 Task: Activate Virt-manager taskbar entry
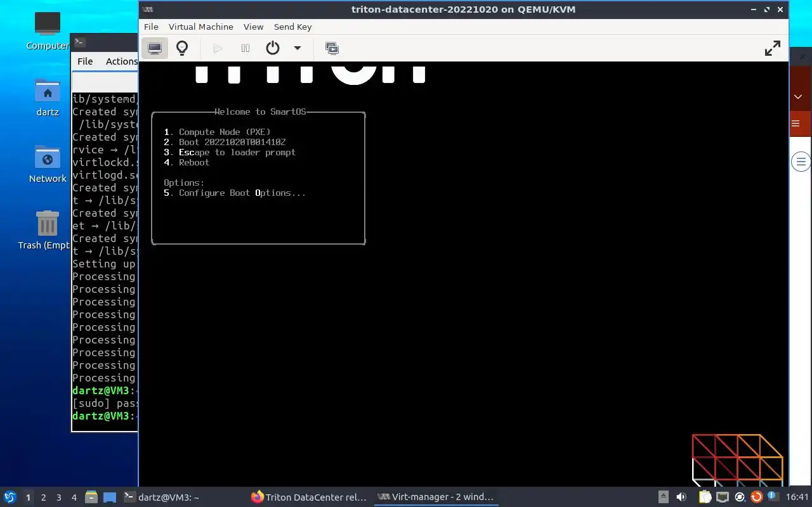coord(436,497)
